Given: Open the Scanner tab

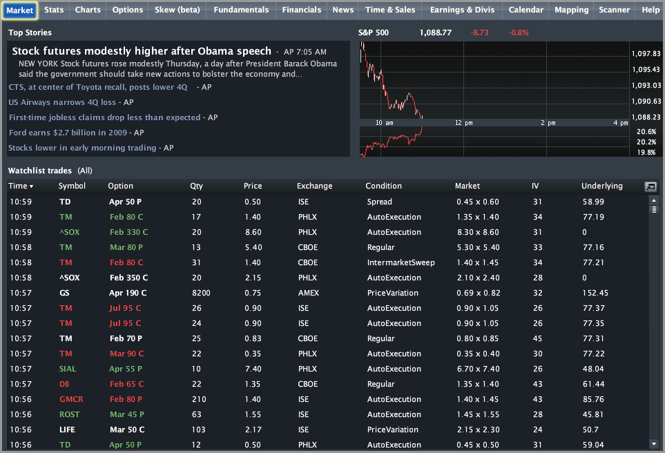Looking at the screenshot, I should [614, 10].
